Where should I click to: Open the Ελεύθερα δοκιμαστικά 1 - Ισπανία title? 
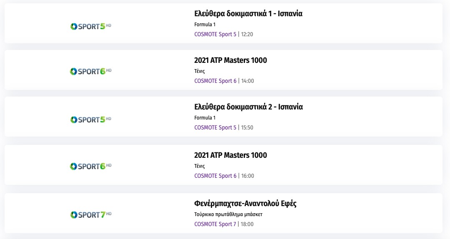click(x=248, y=14)
